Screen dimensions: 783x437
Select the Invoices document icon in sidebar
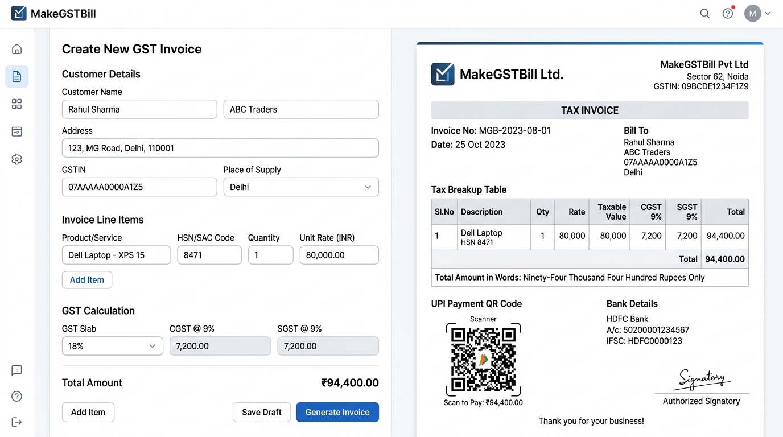tap(17, 76)
